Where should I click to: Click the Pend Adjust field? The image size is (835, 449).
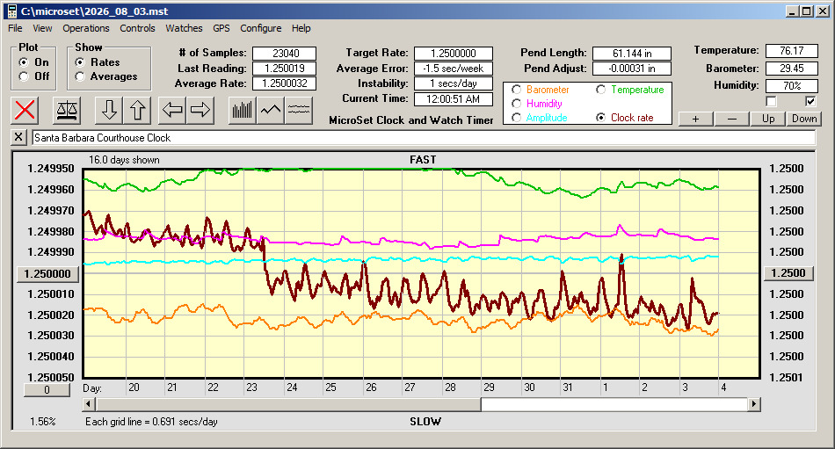tap(632, 69)
